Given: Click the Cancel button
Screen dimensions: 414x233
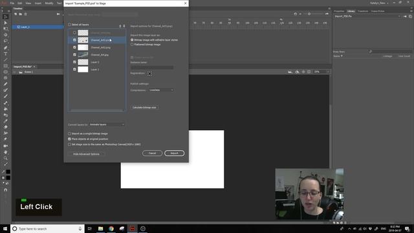Looking at the screenshot, I should [152, 153].
